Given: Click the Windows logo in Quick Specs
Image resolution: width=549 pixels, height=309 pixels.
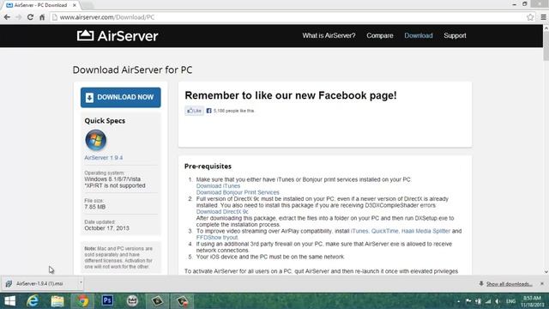Looking at the screenshot, I should click(95, 140).
